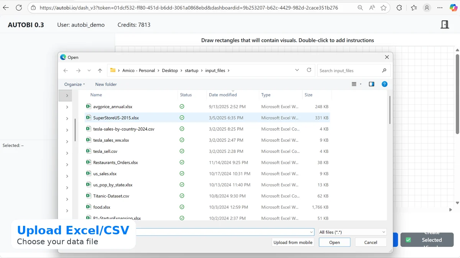Select us_sales.xlsx file

tap(207, 174)
